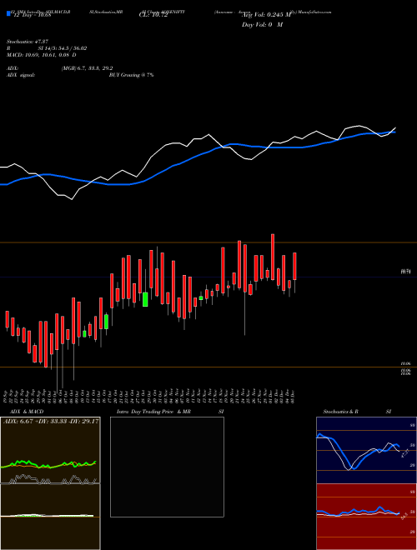Viewport: 417px width, 550px height.
Task: Click the 10.71 price level label
Action: (406, 271)
